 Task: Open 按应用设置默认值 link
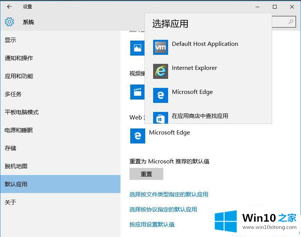pos(152,224)
